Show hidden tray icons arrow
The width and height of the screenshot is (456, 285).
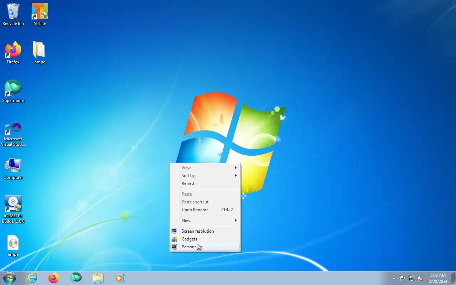(394, 278)
